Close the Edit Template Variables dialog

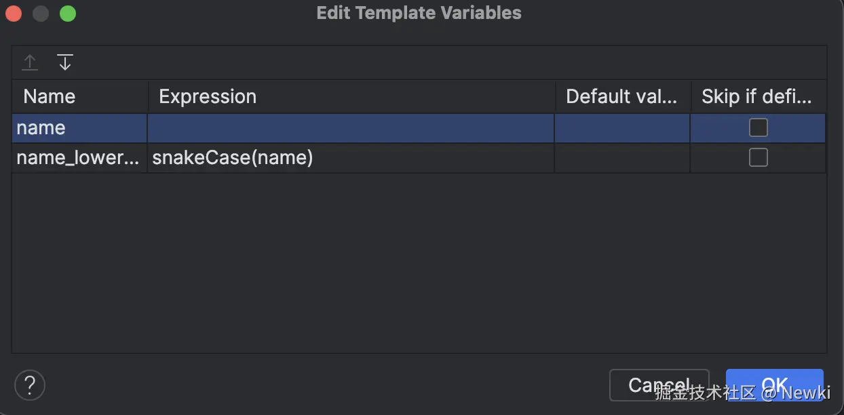click(x=14, y=13)
